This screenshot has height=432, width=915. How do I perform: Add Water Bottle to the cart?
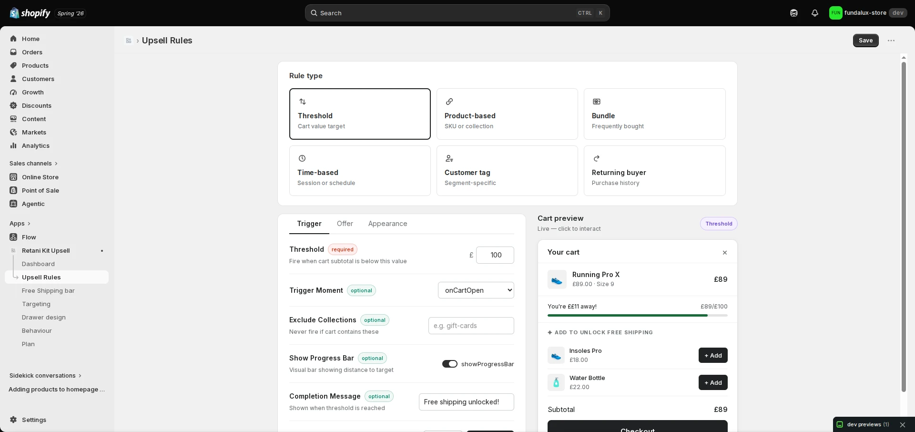713,382
